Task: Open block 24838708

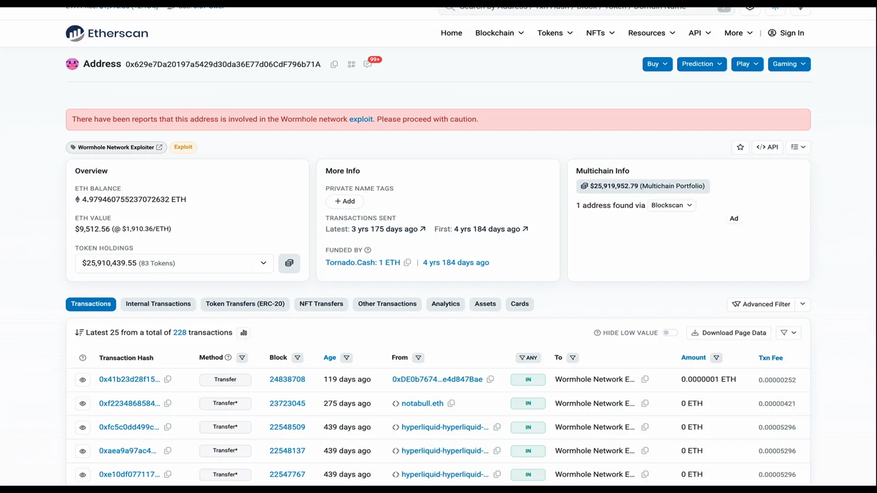Action: (287, 379)
